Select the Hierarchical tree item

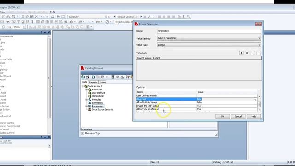click(98, 96)
